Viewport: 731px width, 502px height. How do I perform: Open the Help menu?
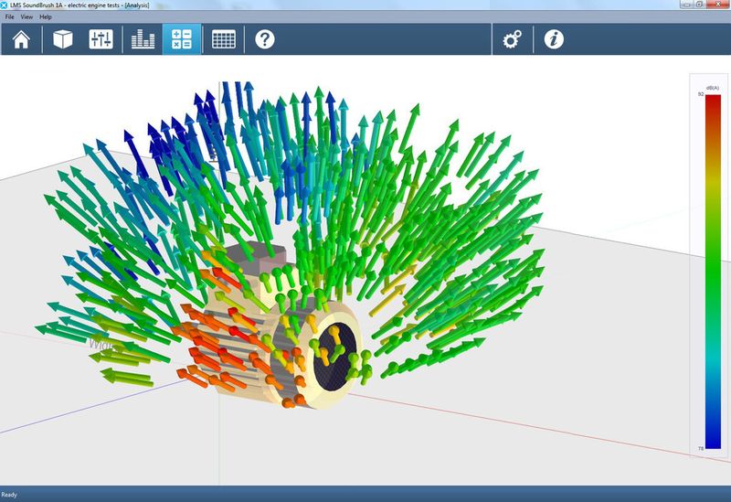[45, 16]
